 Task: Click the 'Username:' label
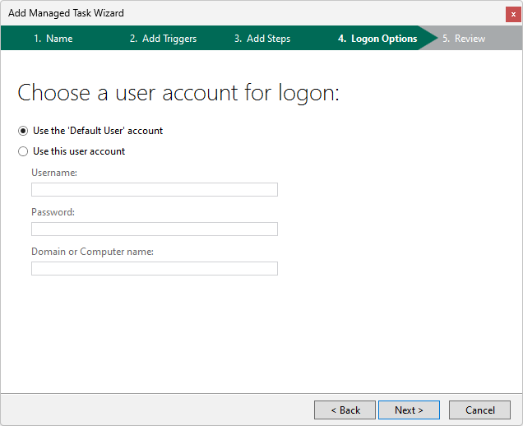(x=54, y=173)
